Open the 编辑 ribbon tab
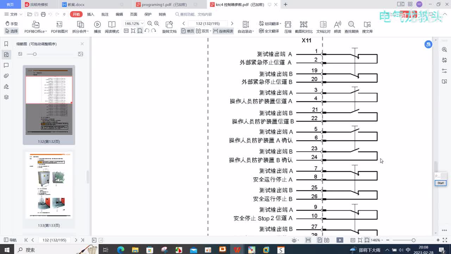Screen dimensions: 451x254 tap(119, 14)
